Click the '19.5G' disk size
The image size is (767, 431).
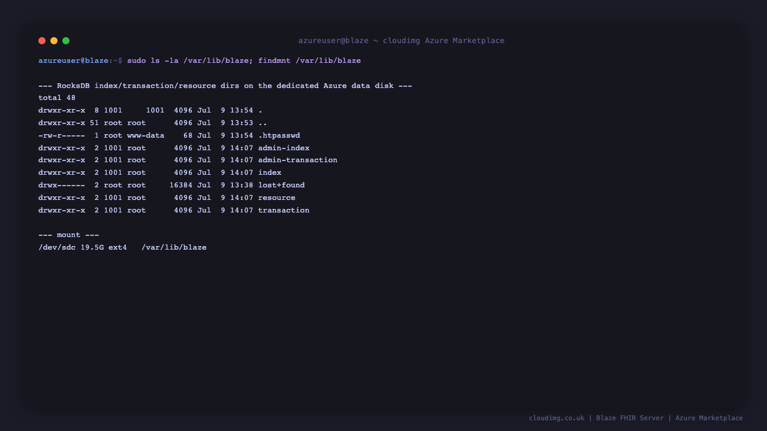[x=92, y=248]
